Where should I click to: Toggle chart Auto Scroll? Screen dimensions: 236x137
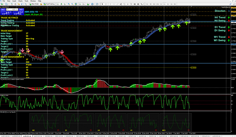click(x=80, y=4)
